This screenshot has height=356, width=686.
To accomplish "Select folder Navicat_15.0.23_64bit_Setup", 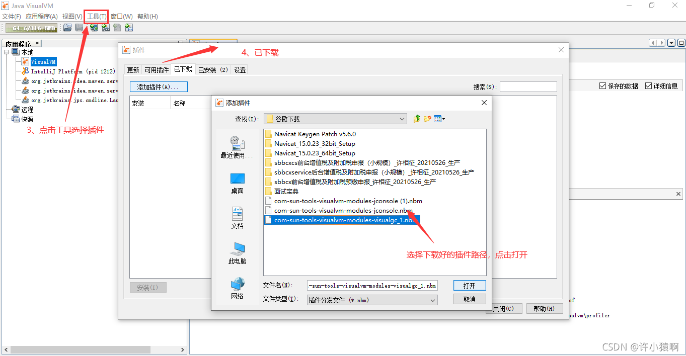I will pos(315,153).
